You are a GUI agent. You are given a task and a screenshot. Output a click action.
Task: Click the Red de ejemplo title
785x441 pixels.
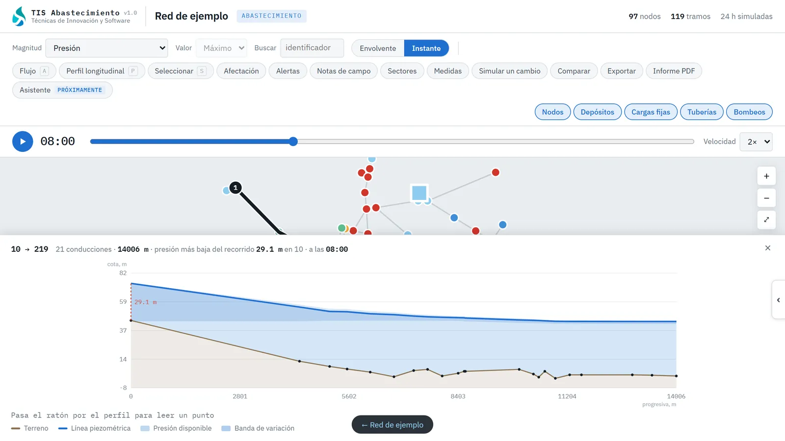(191, 16)
